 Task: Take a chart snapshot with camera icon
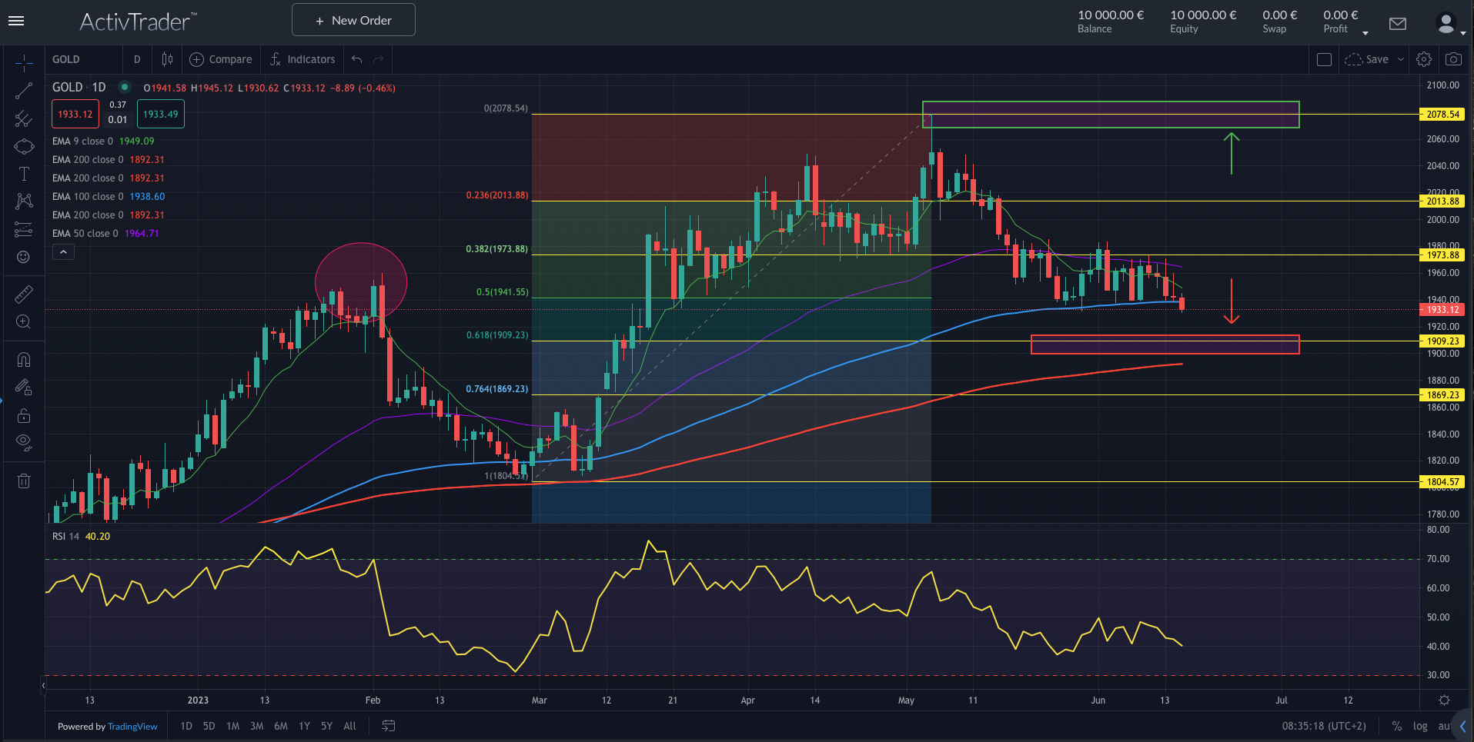[x=1453, y=59]
